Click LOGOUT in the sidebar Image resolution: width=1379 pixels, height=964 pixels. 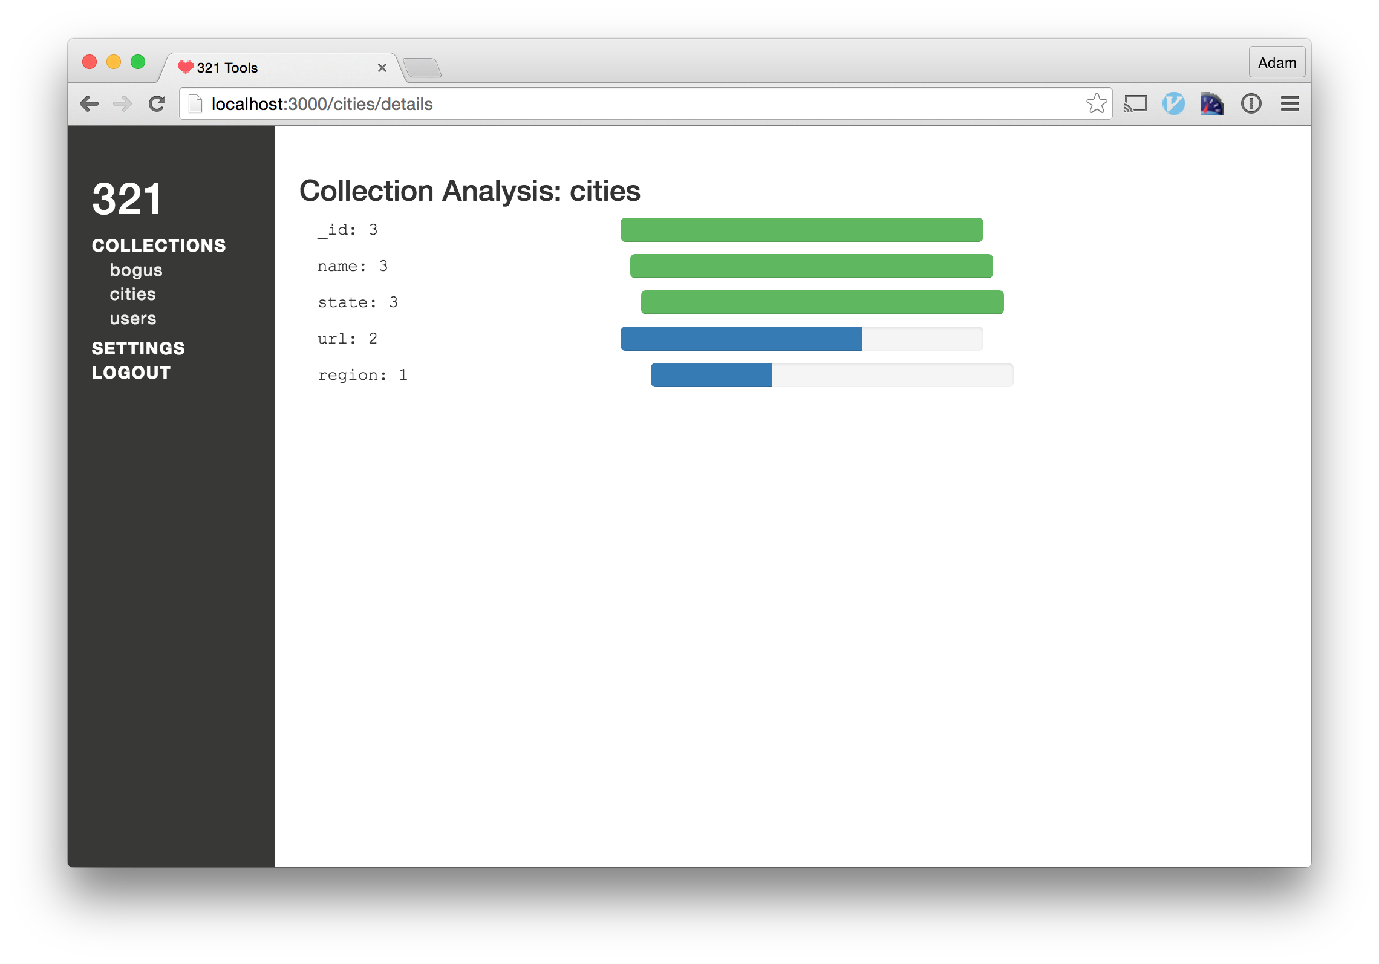pyautogui.click(x=131, y=373)
